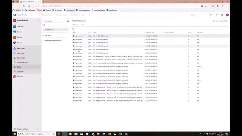Click the organization name breadcrumb

coord(47,15)
